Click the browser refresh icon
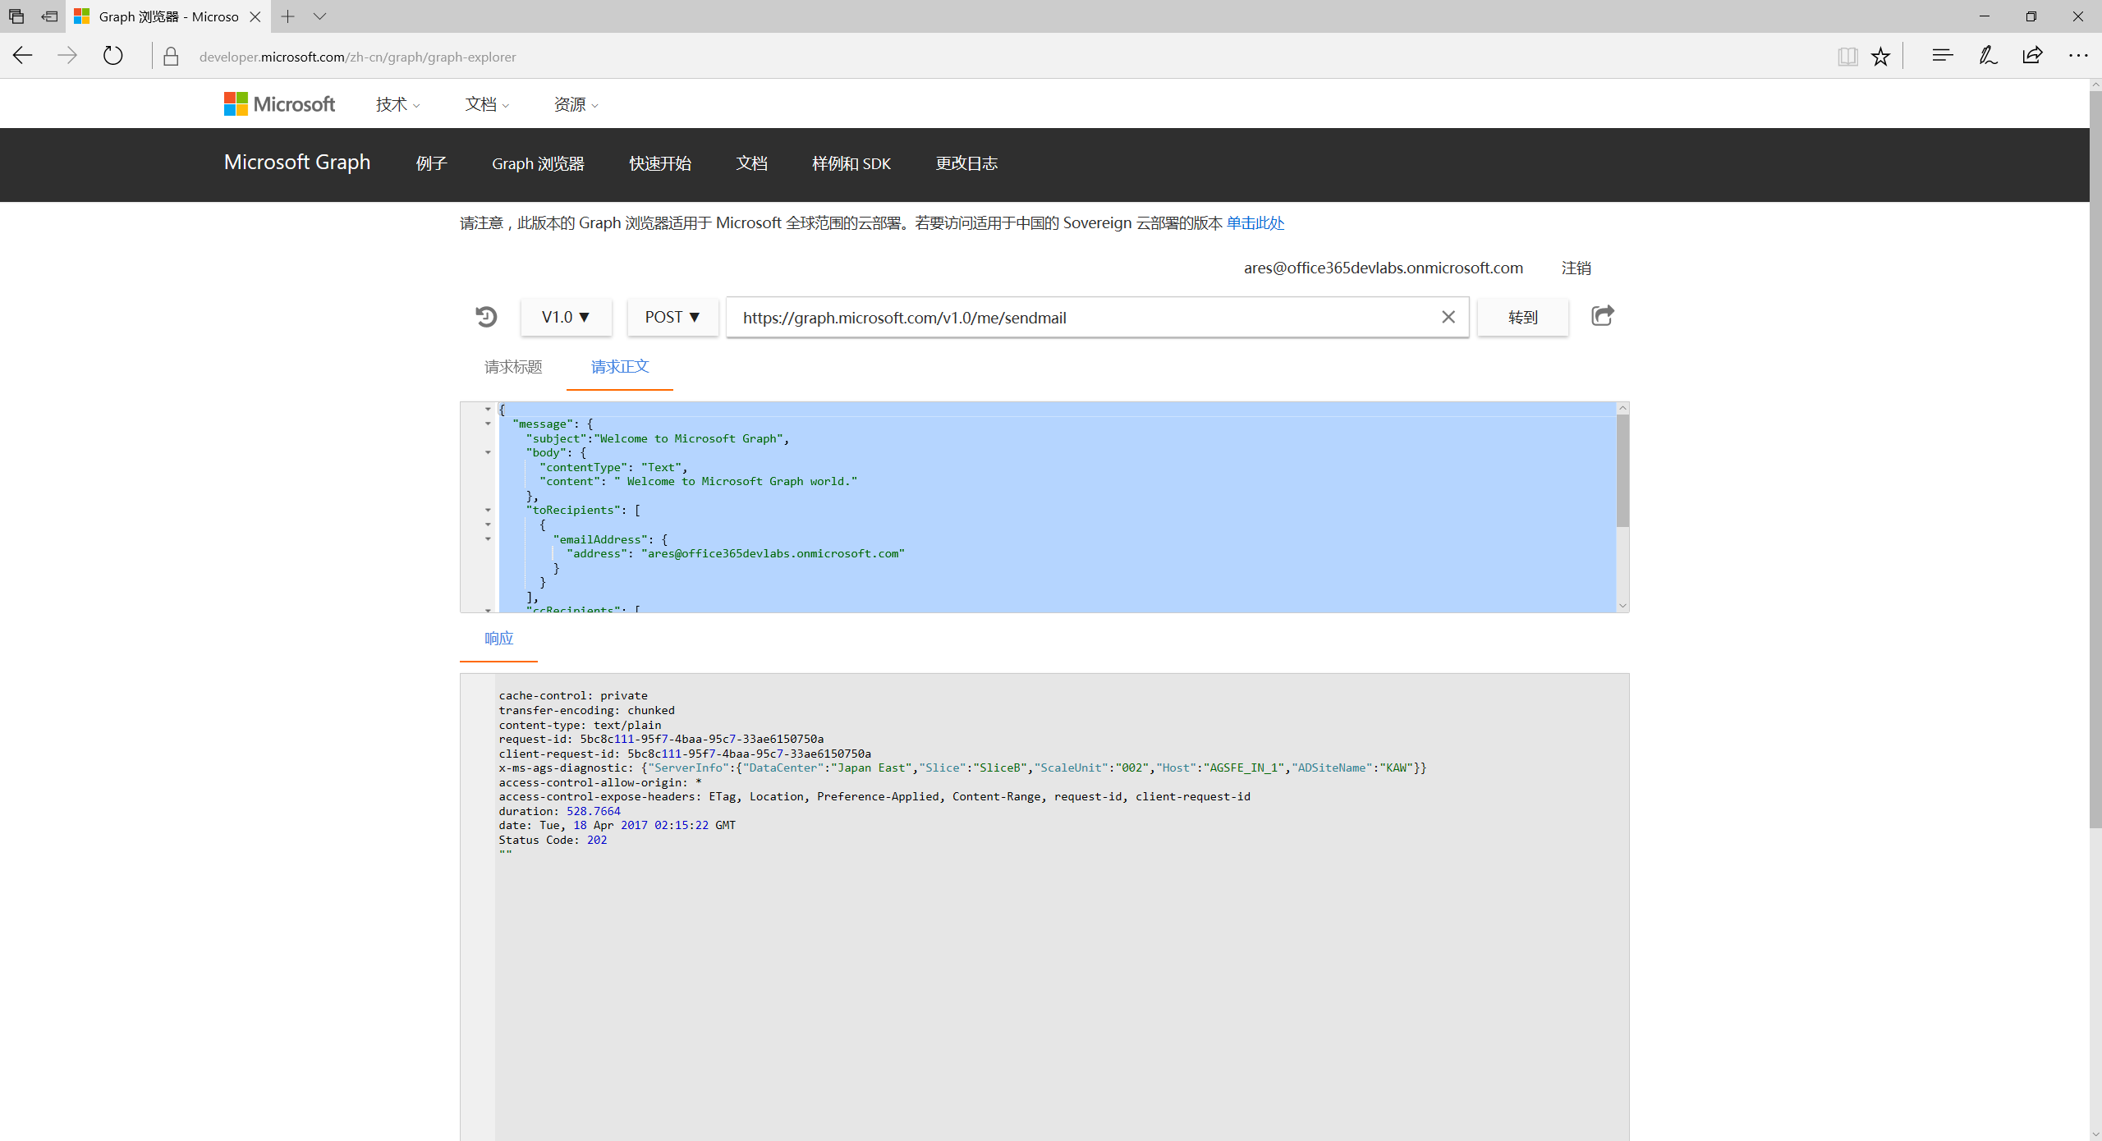This screenshot has height=1141, width=2102. pos(112,56)
